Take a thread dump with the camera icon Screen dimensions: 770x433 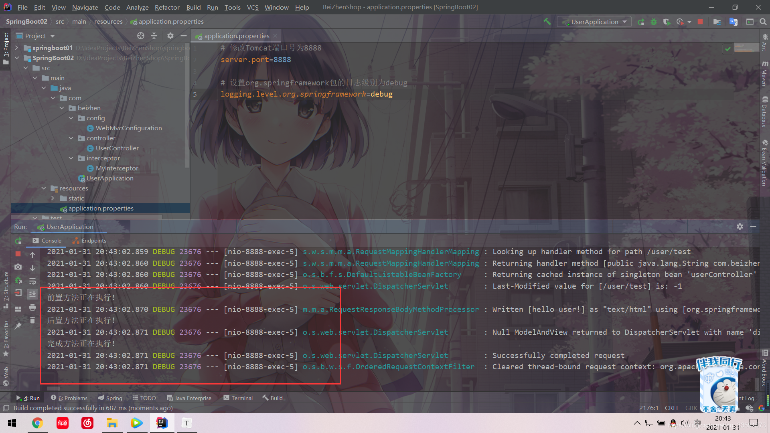click(x=18, y=267)
